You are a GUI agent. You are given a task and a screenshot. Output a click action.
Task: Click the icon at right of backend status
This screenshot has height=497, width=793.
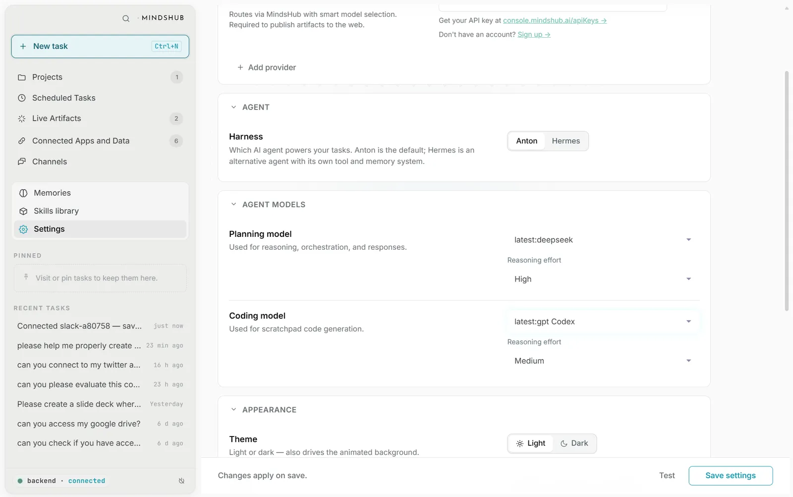[181, 481]
